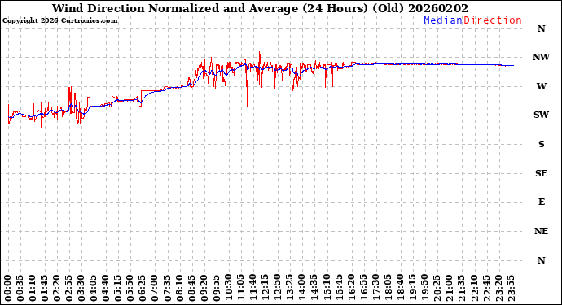
Task: Click the 00:00 time label
Action: 8,289
